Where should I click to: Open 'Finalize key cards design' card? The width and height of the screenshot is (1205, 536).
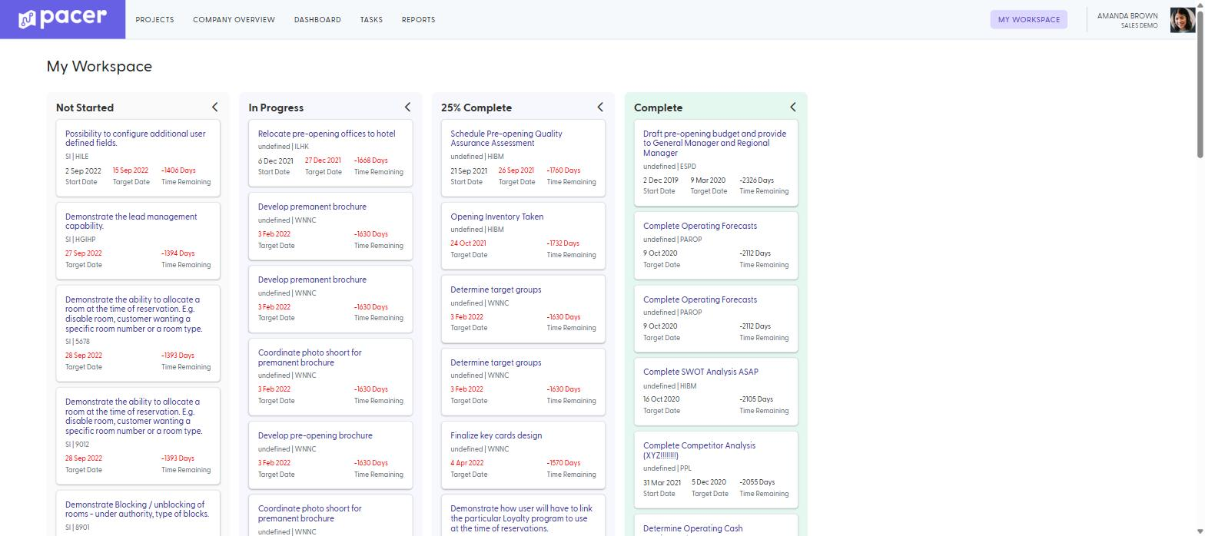click(x=523, y=455)
